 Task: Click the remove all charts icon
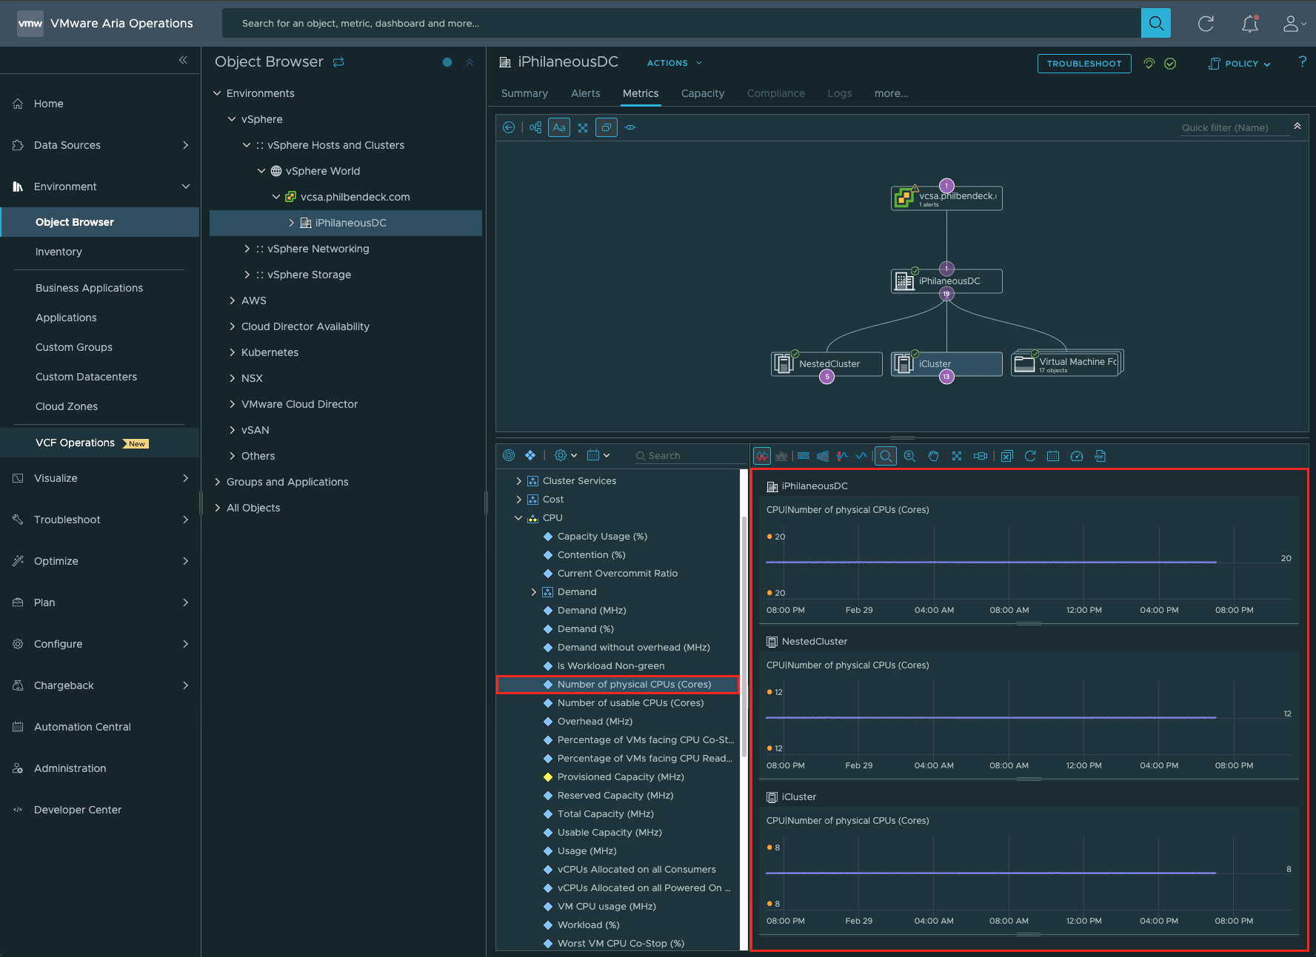[x=1006, y=456]
